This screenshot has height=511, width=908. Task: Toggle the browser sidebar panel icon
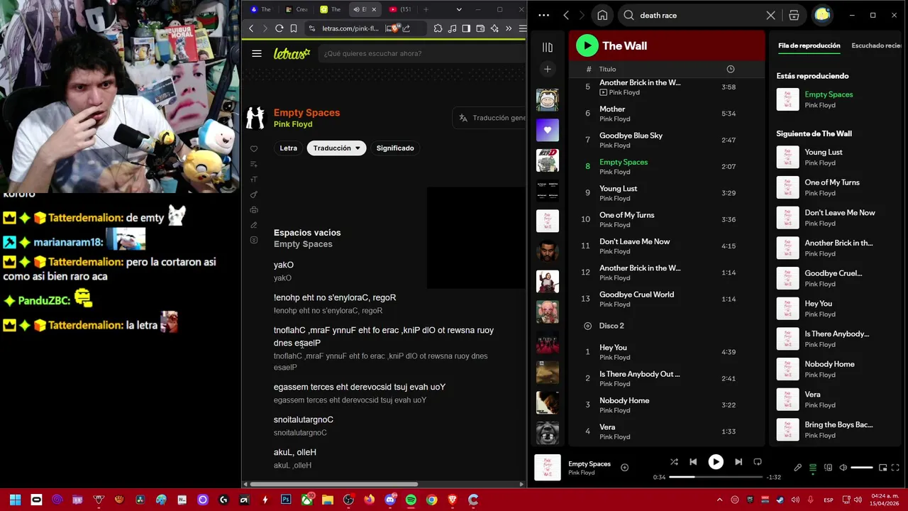click(x=466, y=28)
